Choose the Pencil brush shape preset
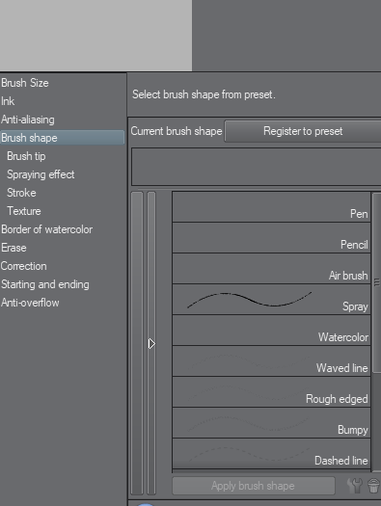 (x=271, y=238)
